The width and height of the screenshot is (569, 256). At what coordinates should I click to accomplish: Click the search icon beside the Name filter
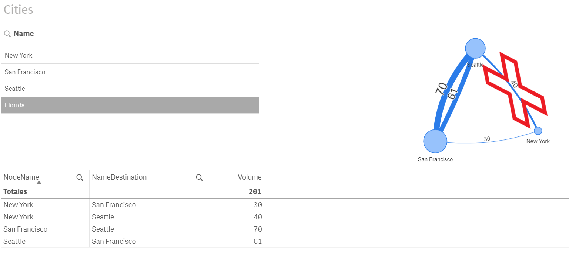(x=7, y=33)
